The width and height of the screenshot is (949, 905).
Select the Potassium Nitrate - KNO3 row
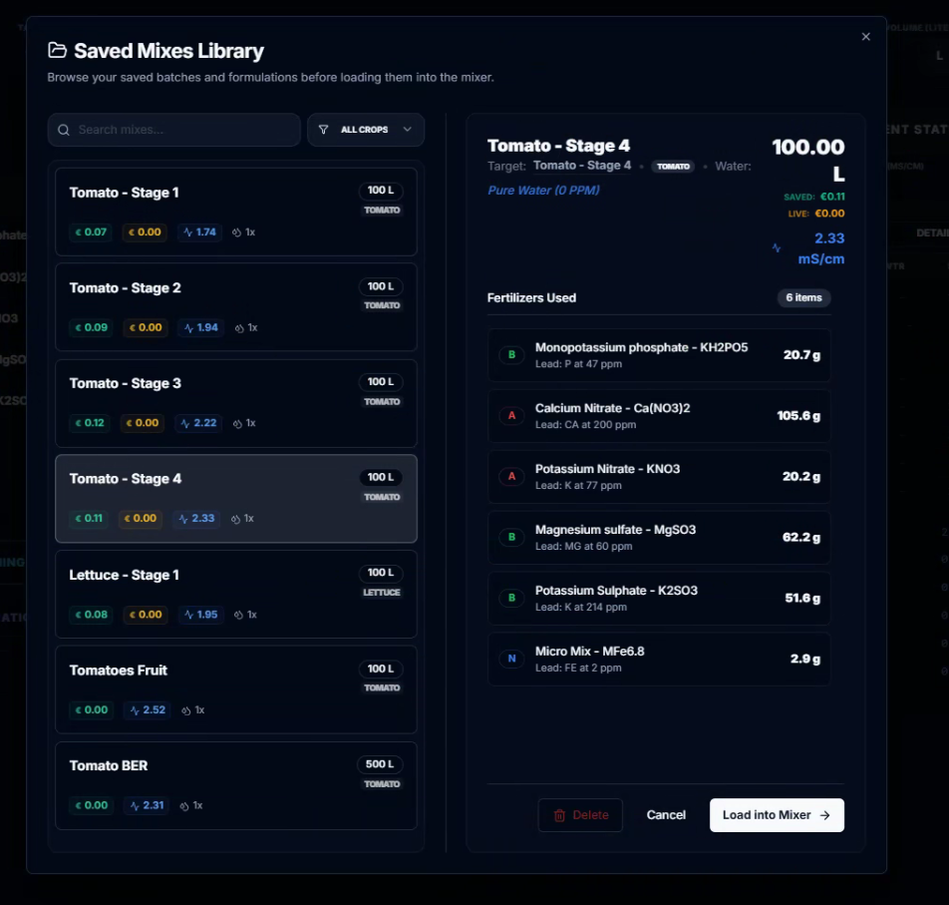[x=659, y=476]
